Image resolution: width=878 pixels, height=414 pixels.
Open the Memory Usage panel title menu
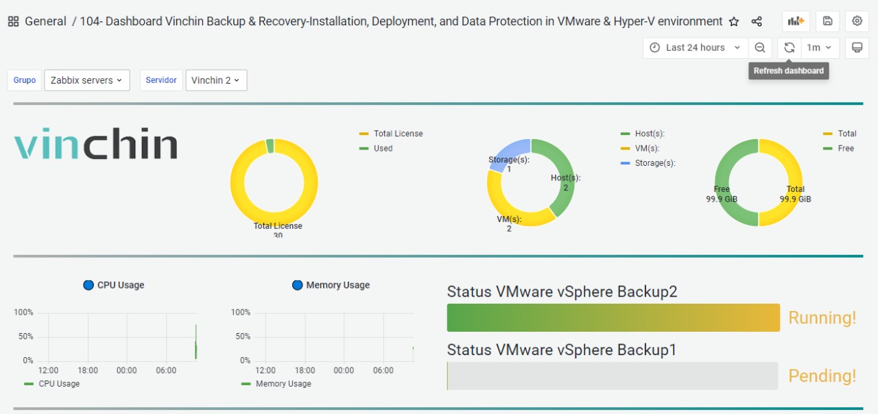[x=337, y=285]
